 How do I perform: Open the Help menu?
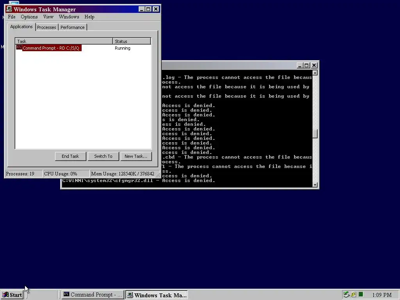[89, 17]
